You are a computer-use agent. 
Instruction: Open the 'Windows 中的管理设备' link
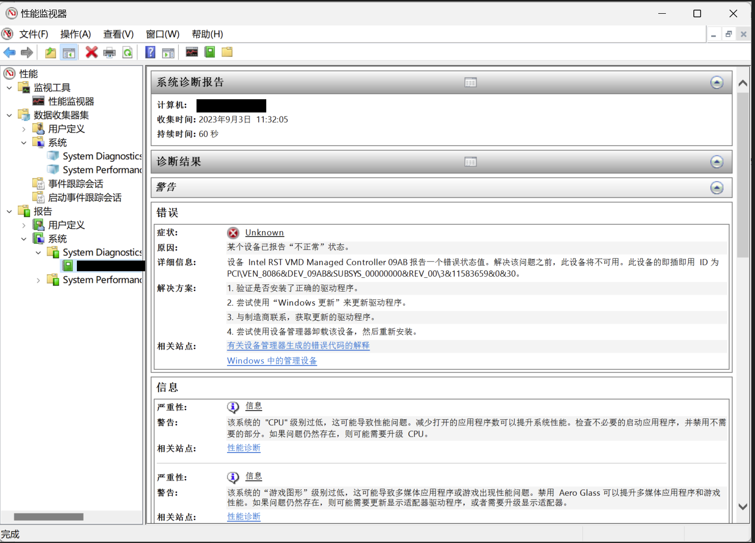click(x=272, y=361)
